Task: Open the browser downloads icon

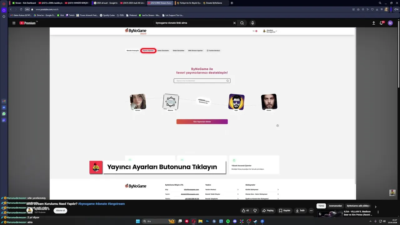Action: click(x=377, y=9)
